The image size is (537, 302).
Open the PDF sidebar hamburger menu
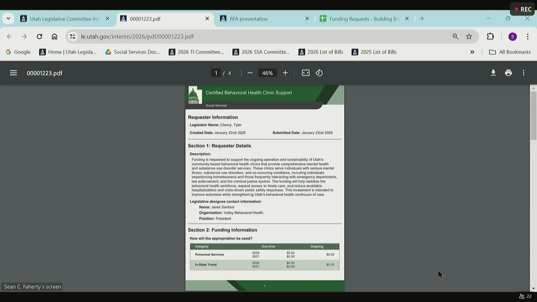coord(13,73)
